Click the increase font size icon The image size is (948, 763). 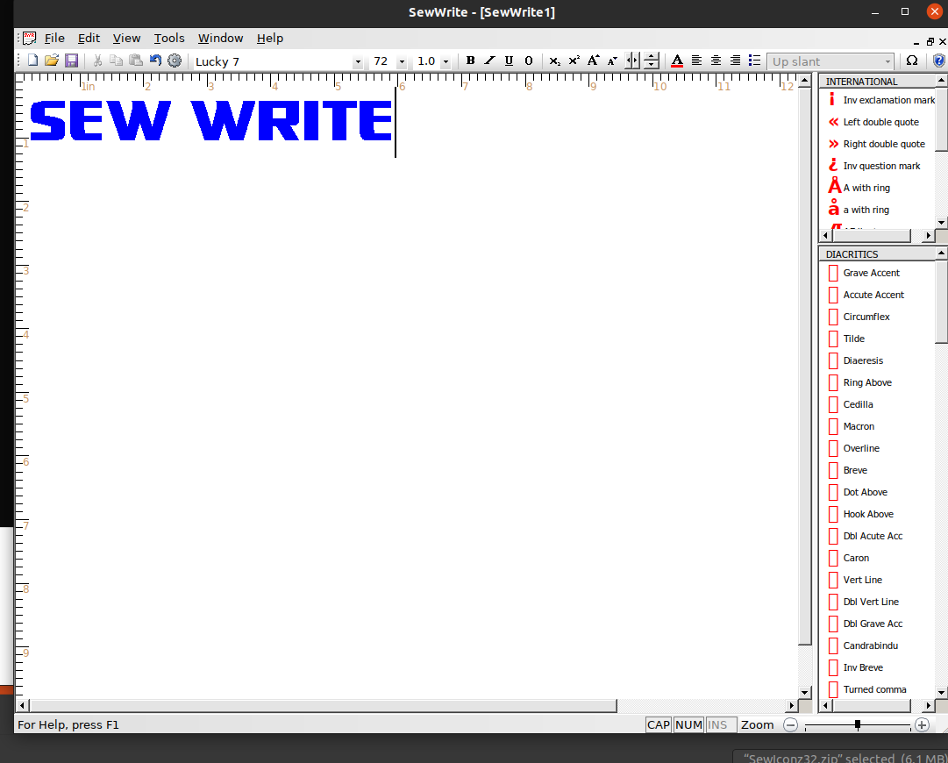[x=593, y=61]
